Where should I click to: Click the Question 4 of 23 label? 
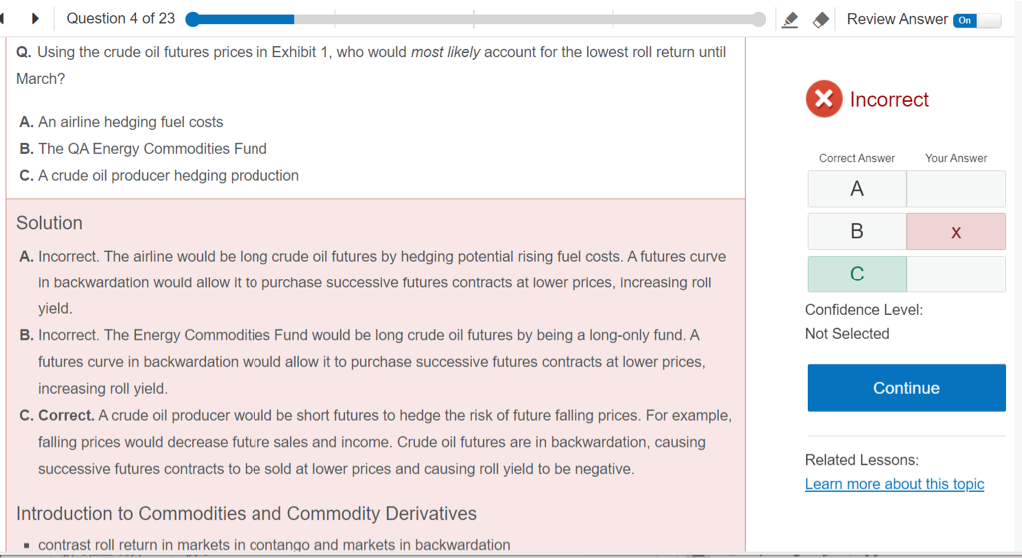point(120,19)
